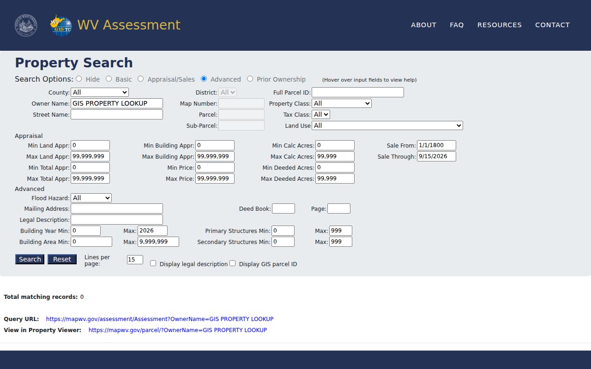Open the FAQ menu item
591x369 pixels.
click(457, 25)
